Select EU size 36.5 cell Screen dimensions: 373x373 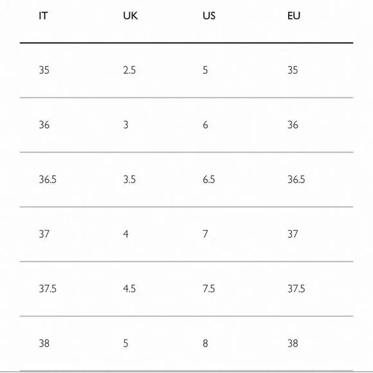[296, 179]
